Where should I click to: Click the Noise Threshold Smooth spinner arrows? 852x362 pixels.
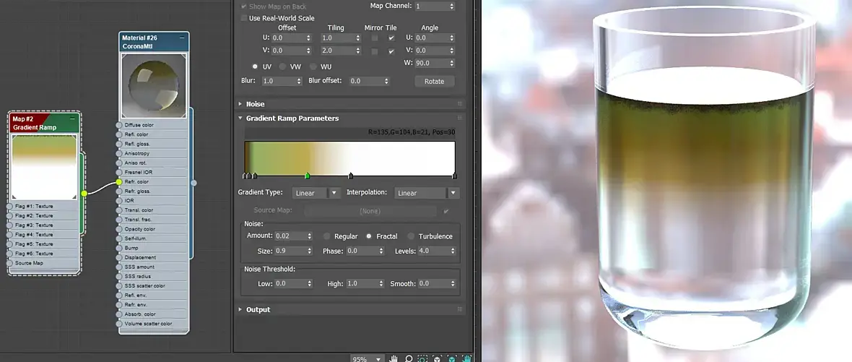[452, 284]
